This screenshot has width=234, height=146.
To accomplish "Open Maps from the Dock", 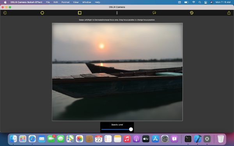I will (x=70, y=139).
